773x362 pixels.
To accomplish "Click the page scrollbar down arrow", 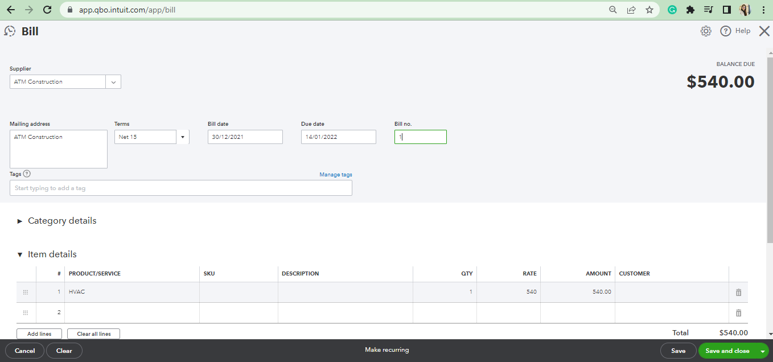I will click(x=770, y=334).
